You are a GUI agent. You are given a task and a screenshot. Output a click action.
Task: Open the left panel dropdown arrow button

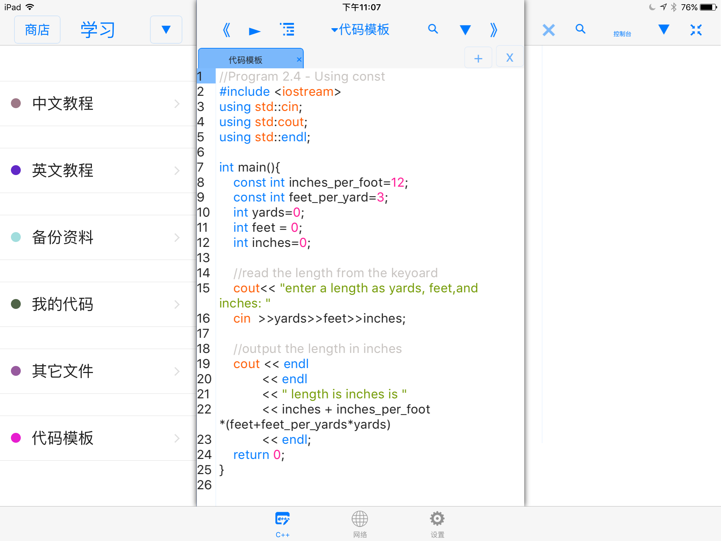[x=166, y=30]
